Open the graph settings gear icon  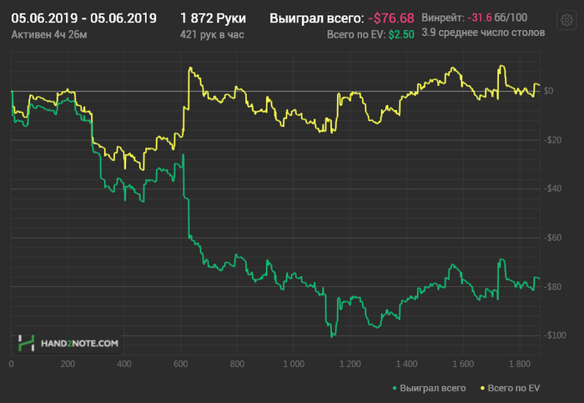click(x=566, y=20)
